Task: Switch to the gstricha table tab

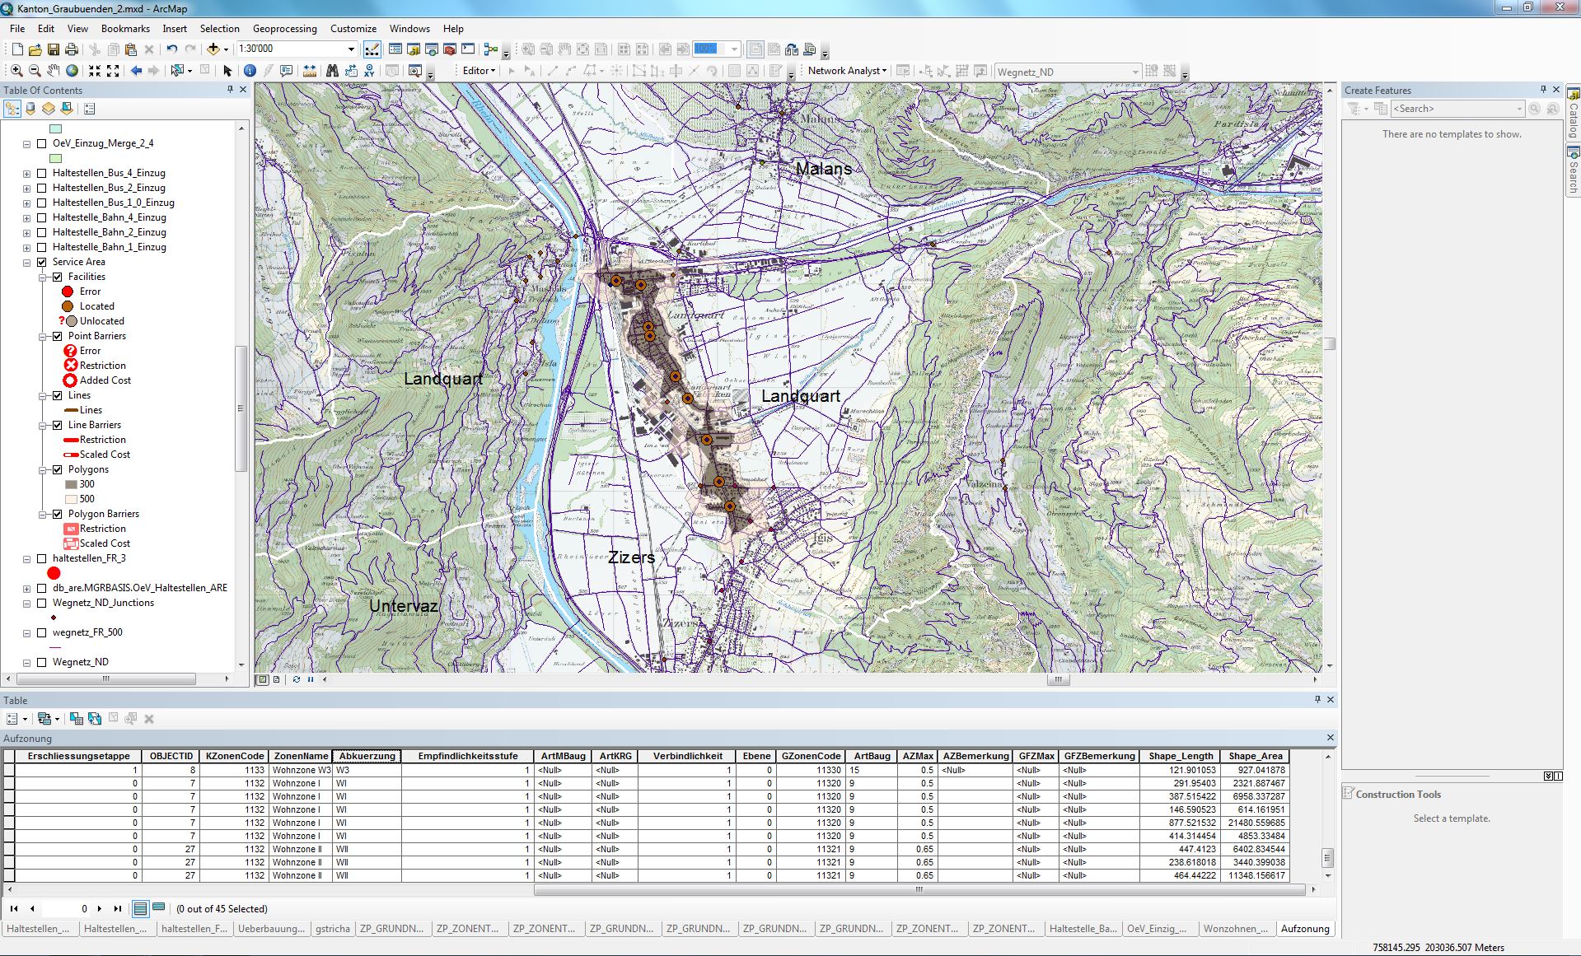Action: coord(332,928)
